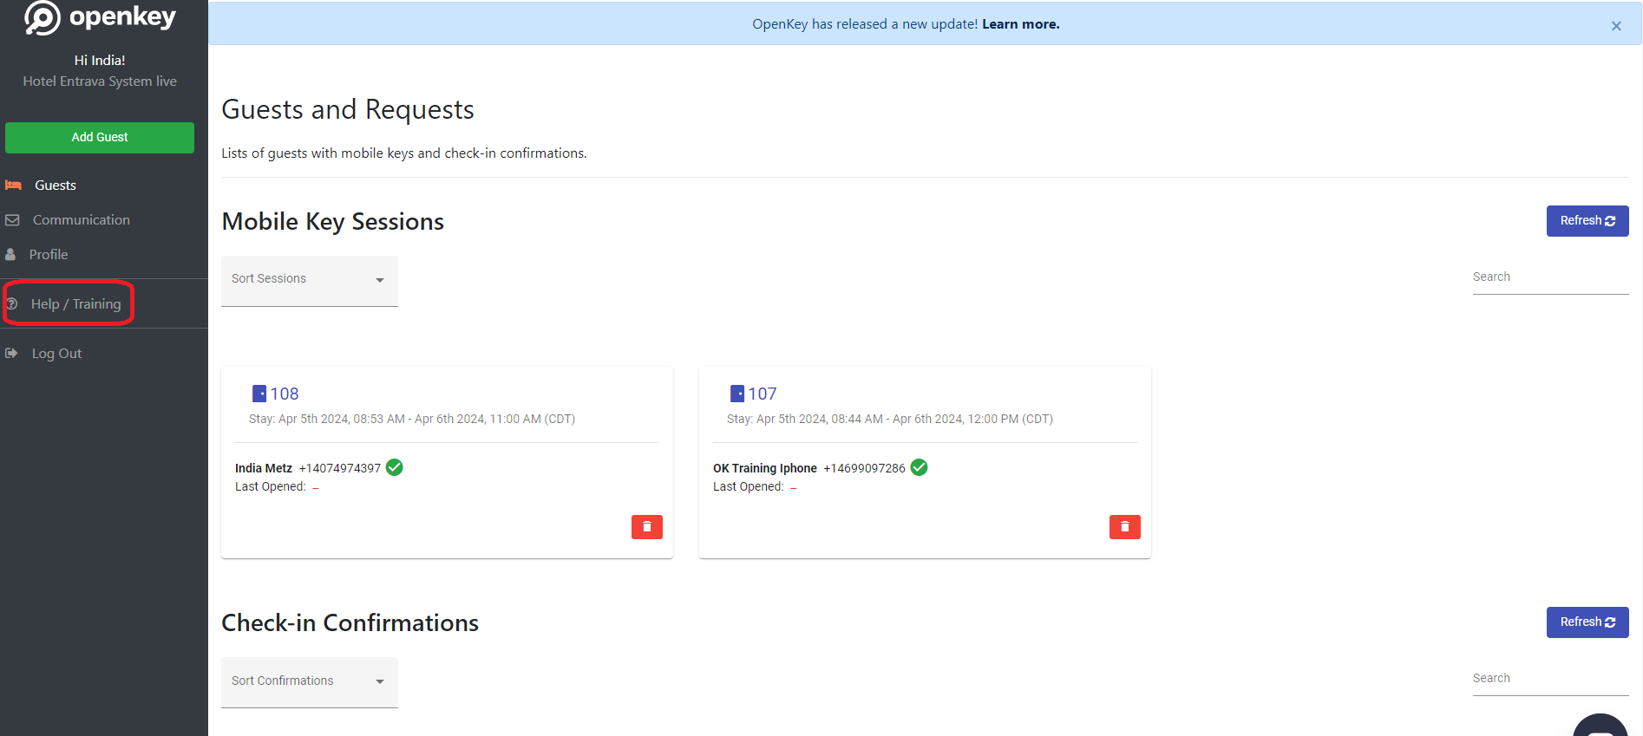The height and width of the screenshot is (736, 1643).
Task: Click the Add Guest button
Action: (x=100, y=138)
